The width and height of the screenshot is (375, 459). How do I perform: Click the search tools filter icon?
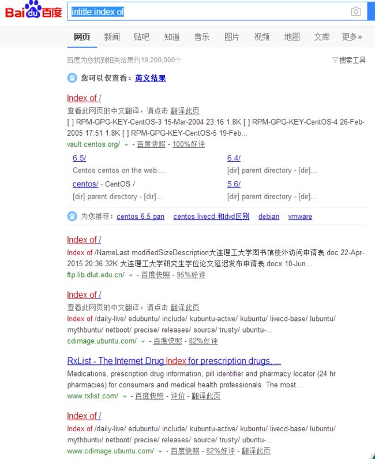click(x=335, y=60)
